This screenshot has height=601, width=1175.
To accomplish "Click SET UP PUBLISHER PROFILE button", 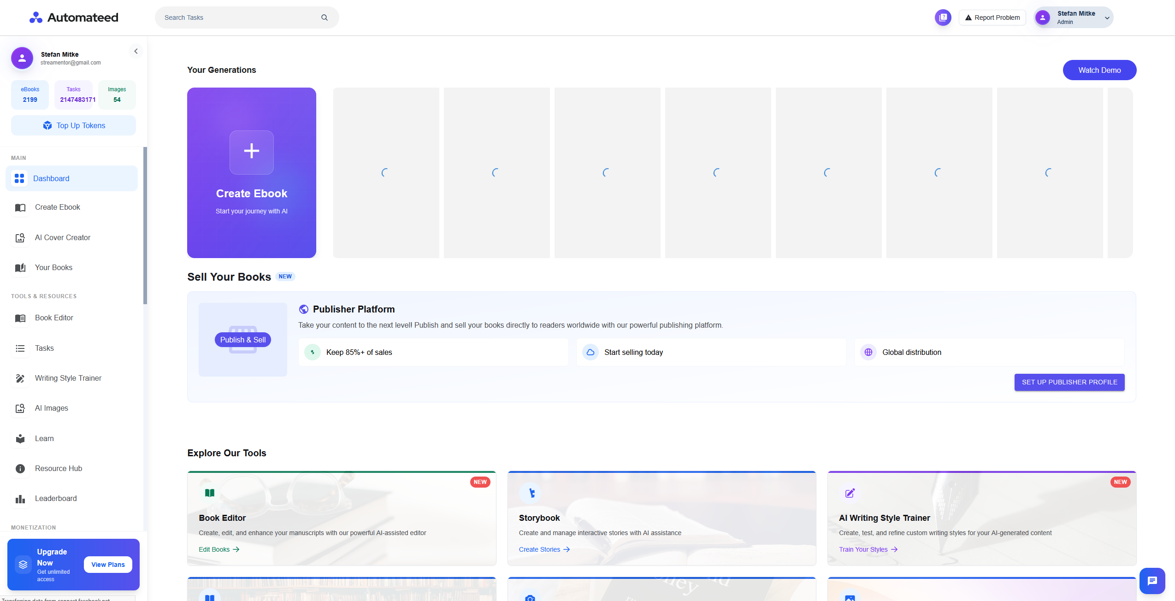I will tap(1069, 382).
